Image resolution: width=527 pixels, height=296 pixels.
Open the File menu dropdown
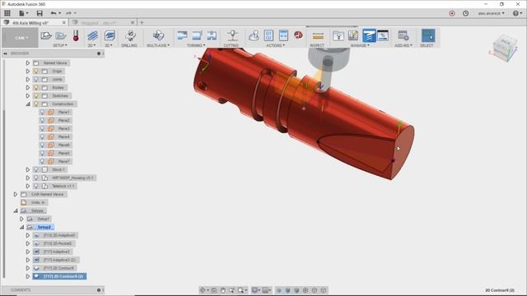pos(23,13)
